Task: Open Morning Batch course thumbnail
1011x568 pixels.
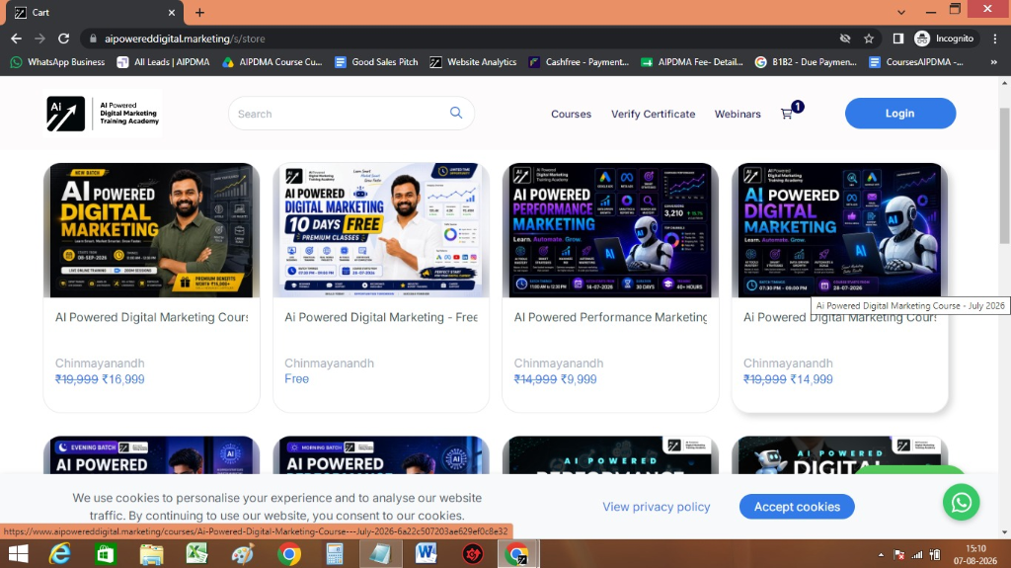Action: (381, 455)
